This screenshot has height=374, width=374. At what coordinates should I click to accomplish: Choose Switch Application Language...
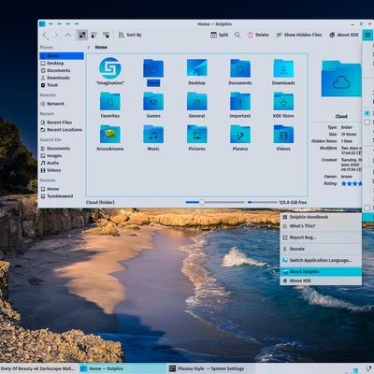pyautogui.click(x=321, y=260)
